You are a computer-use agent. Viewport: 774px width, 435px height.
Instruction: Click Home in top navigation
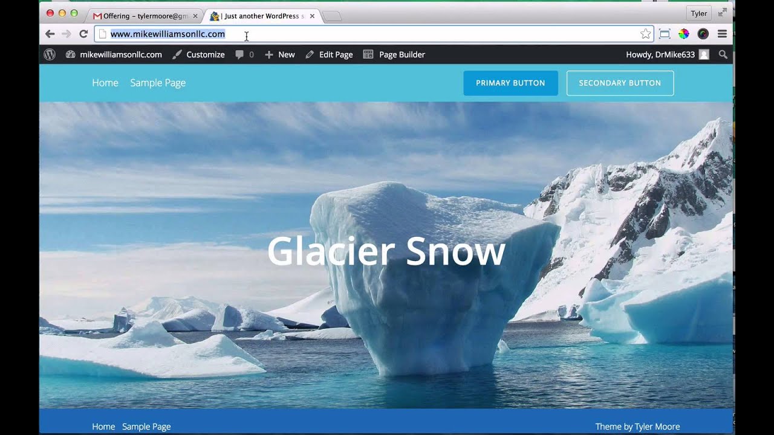105,83
